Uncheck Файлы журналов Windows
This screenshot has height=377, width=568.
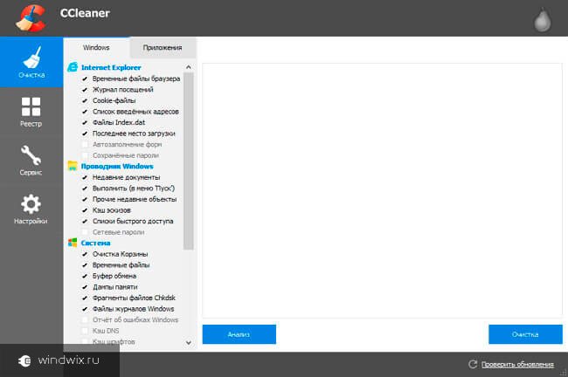click(85, 309)
